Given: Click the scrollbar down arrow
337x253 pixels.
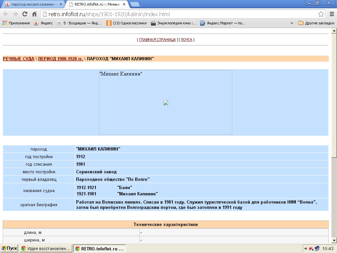Looking at the screenshot, I should (334, 240).
